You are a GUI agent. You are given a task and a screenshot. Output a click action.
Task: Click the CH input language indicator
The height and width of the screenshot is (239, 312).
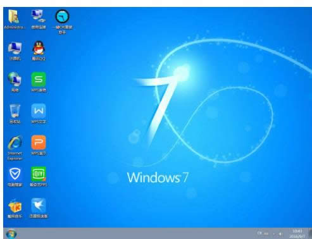click(259, 233)
